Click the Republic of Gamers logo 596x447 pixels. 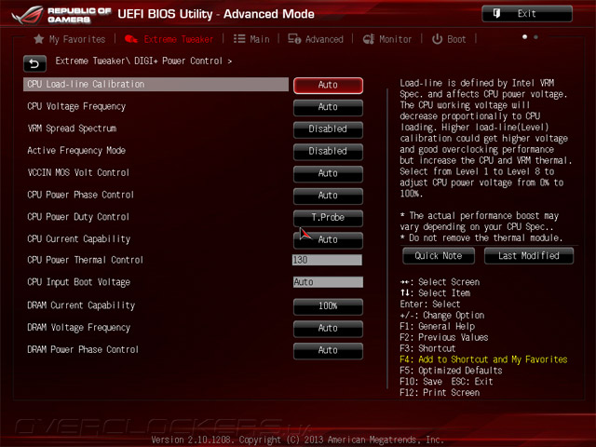coord(61,15)
